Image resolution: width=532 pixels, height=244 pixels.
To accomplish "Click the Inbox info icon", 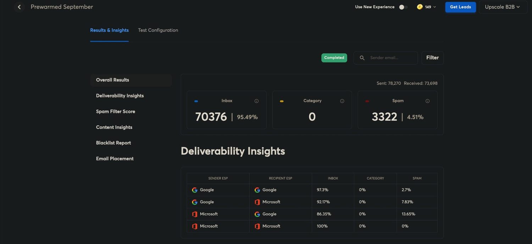I will [256, 101].
